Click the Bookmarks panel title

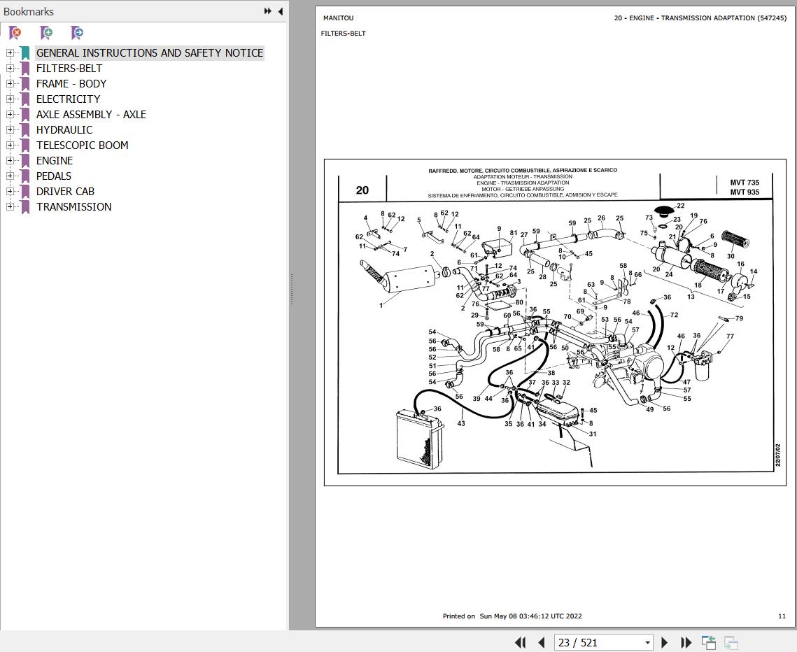click(29, 11)
